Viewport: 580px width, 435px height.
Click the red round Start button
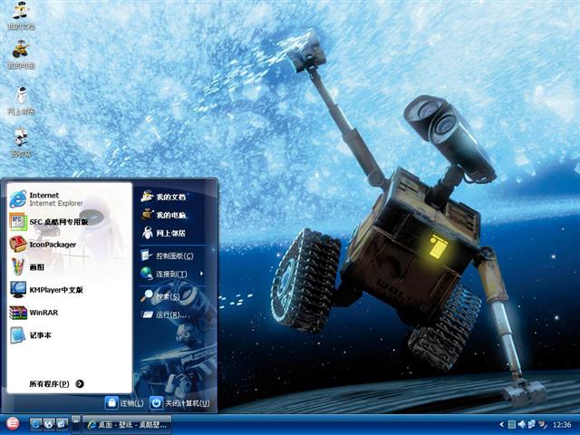tap(13, 423)
